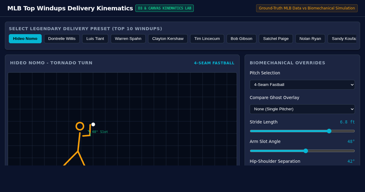365x192 pixels.
Task: Click the 48° arm slot value
Action: (351, 141)
